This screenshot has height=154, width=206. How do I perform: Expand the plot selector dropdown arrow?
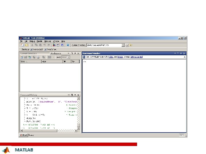click(54, 57)
